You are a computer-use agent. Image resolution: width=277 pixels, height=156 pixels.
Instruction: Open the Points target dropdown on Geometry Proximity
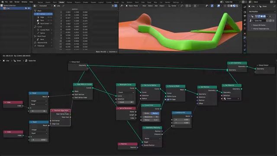(x=152, y=139)
